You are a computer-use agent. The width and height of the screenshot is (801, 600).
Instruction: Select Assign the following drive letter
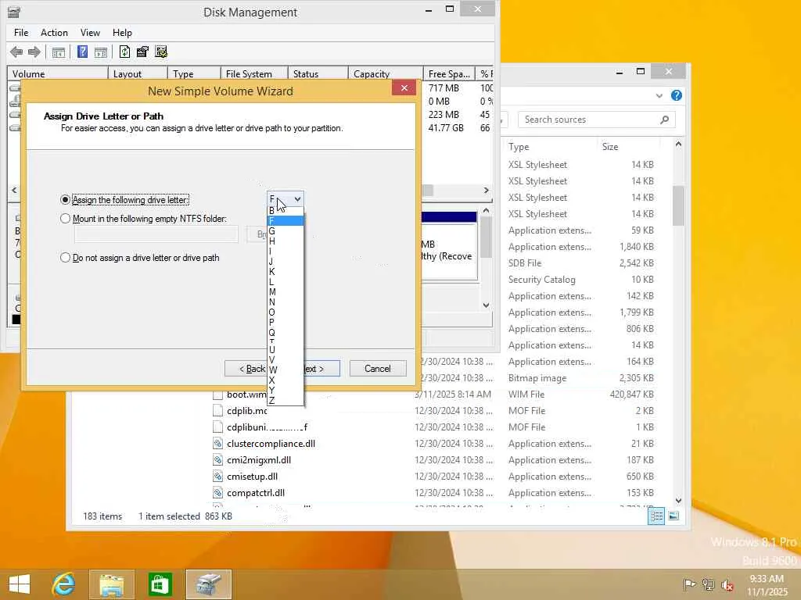65,199
